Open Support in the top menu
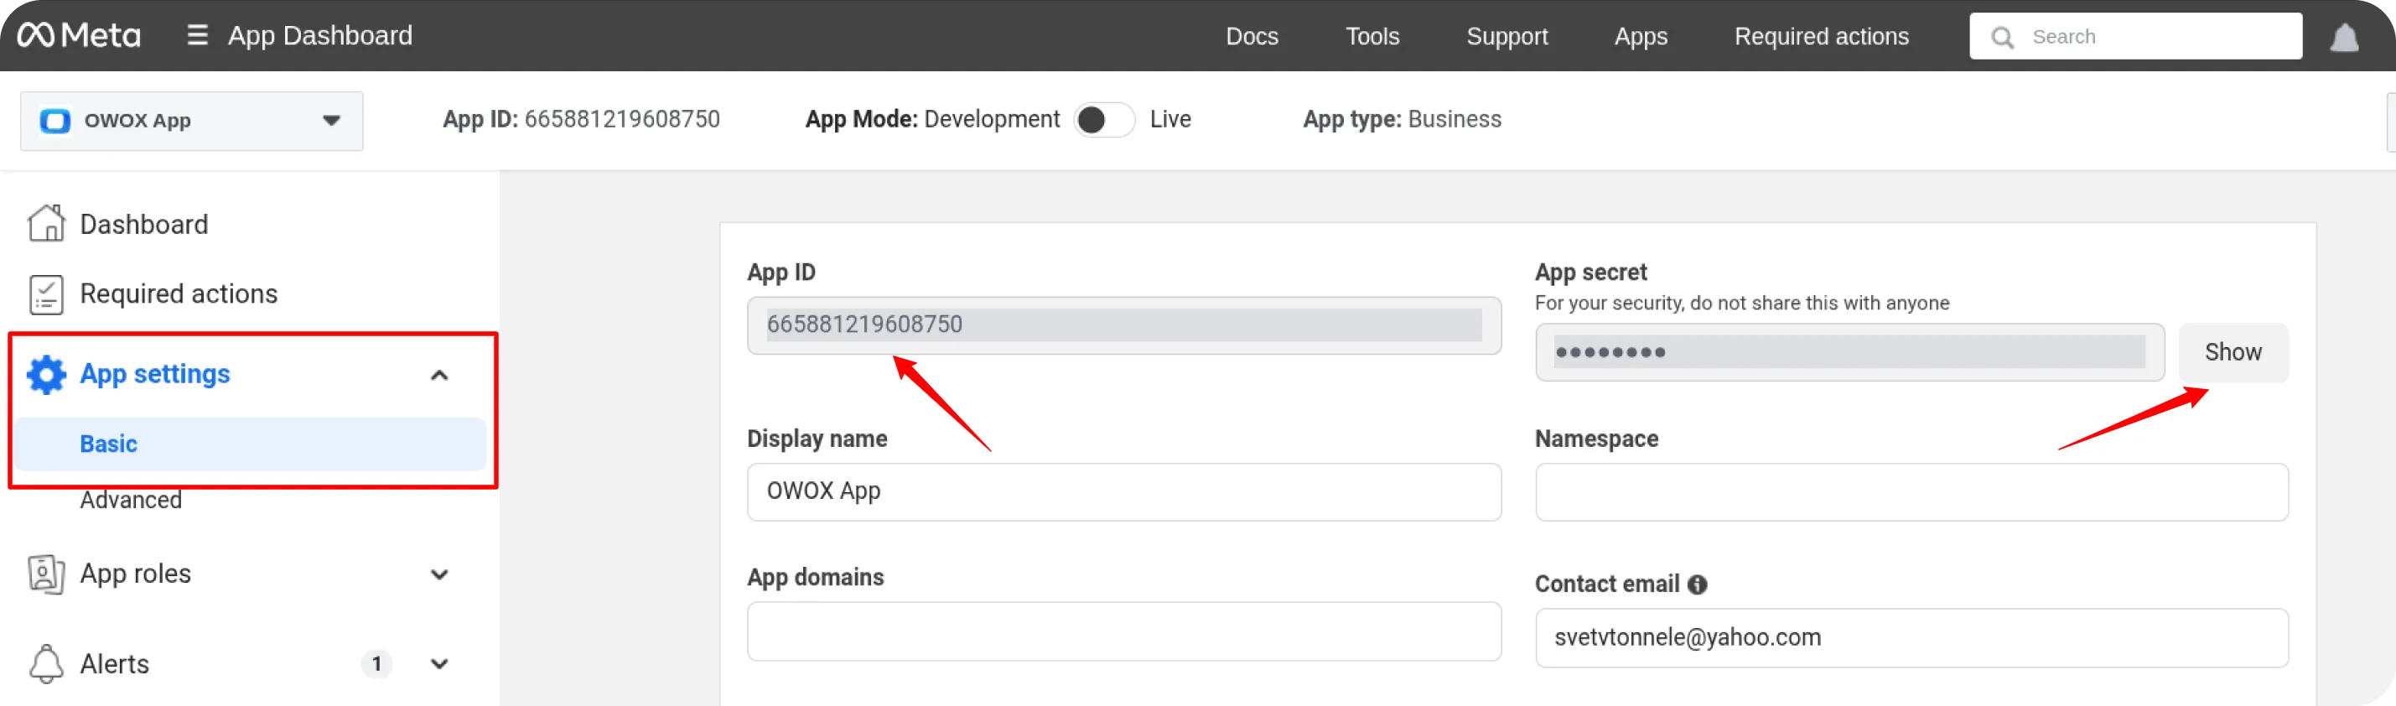2396x706 pixels. click(1507, 36)
